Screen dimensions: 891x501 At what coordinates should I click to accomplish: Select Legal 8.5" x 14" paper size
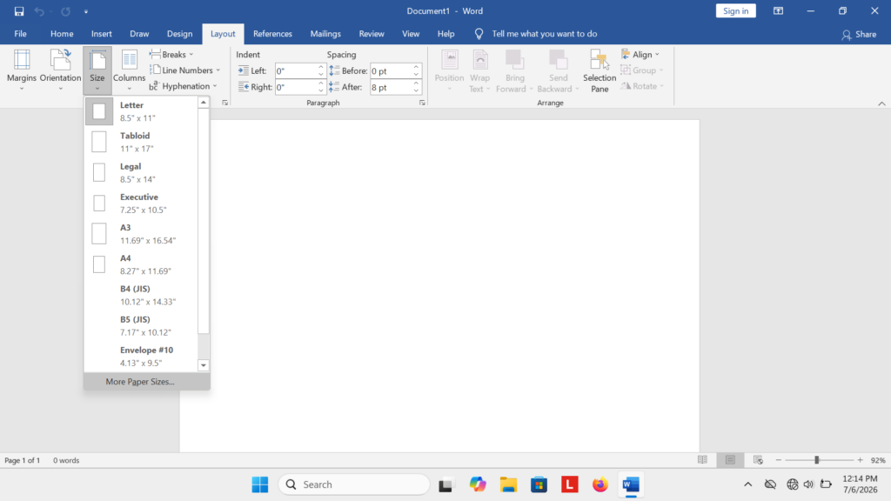(141, 173)
